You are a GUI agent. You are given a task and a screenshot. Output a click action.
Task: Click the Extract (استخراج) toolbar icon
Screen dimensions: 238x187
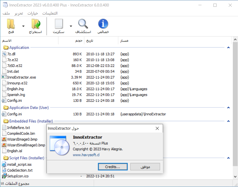[36, 24]
